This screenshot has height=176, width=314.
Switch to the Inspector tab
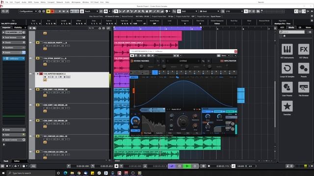6,27
